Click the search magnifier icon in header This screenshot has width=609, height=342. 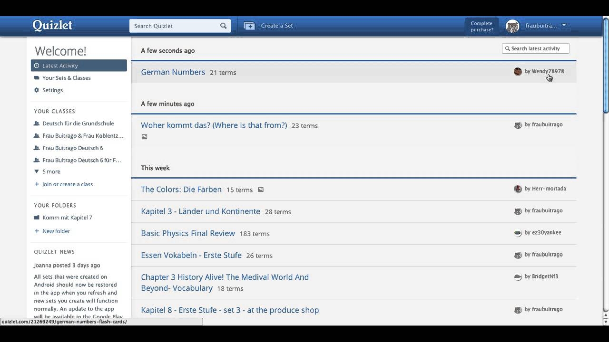(223, 26)
